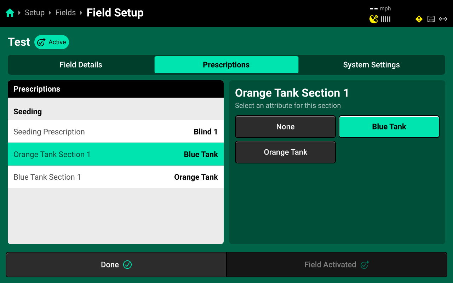The height and width of the screenshot is (283, 453).
Task: Click the field coverage map icon
Action: 431,19
